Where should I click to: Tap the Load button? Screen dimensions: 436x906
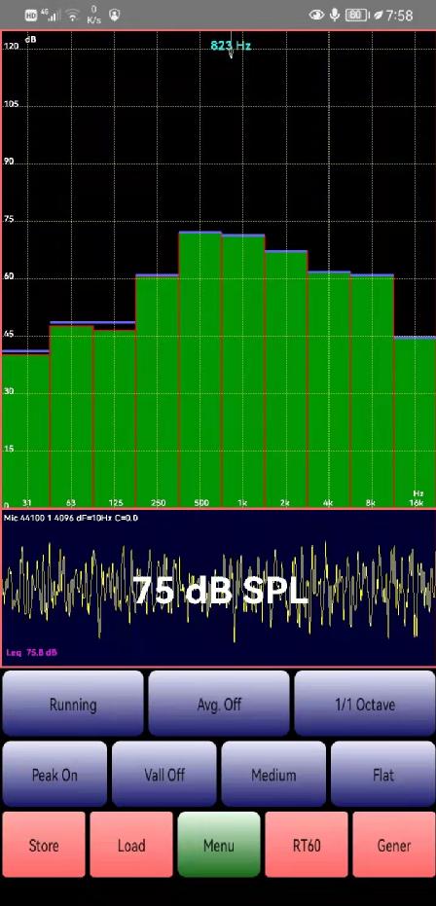pyautogui.click(x=131, y=845)
